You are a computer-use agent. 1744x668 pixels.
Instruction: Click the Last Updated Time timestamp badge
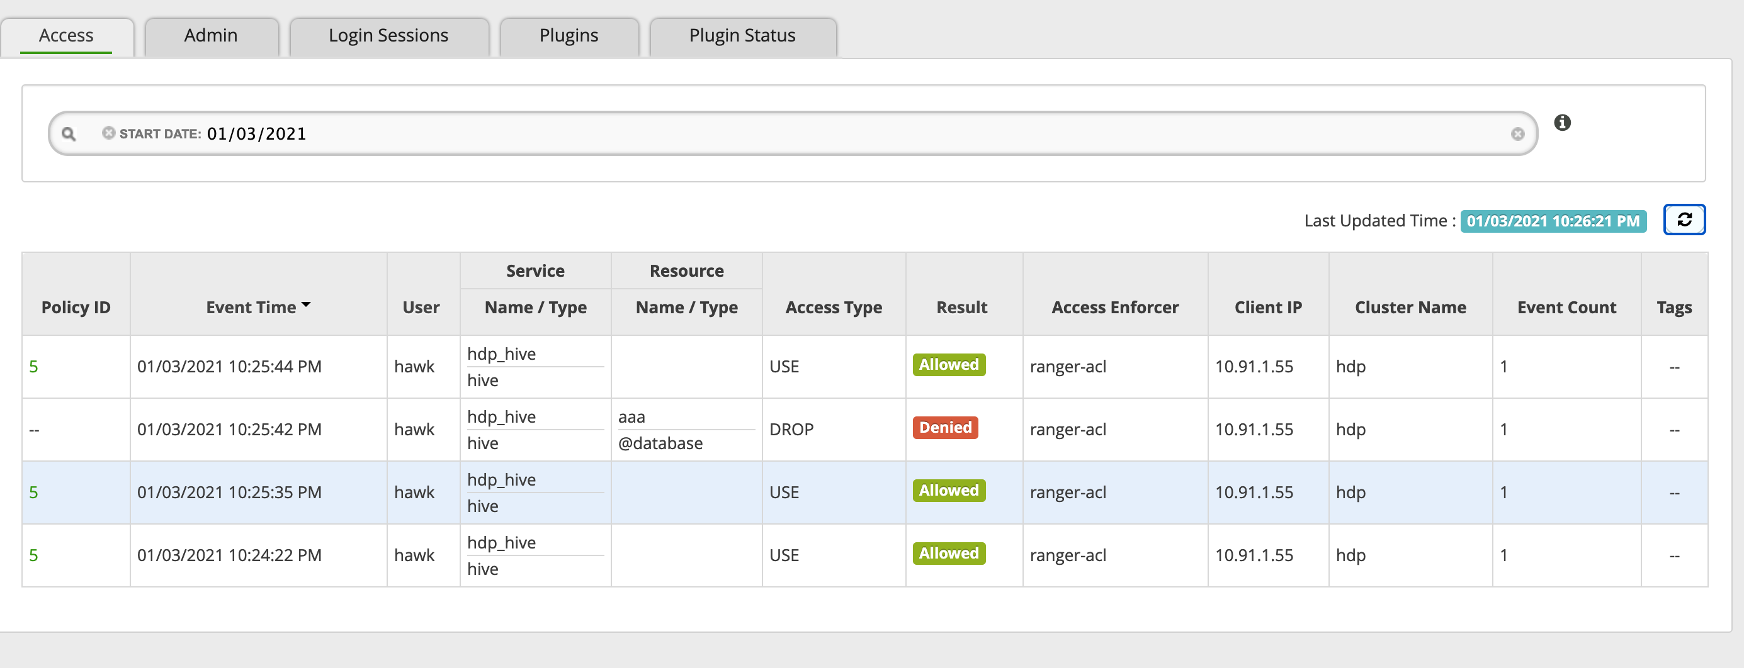[1553, 221]
